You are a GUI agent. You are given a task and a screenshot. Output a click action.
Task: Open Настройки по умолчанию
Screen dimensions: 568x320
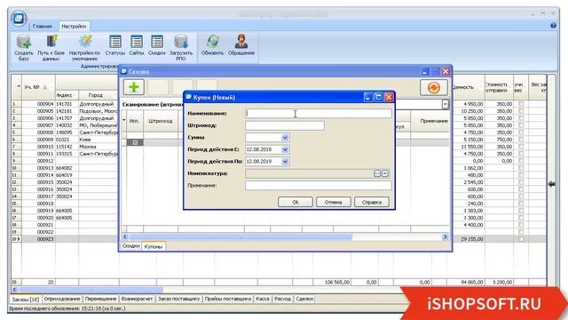[84, 47]
